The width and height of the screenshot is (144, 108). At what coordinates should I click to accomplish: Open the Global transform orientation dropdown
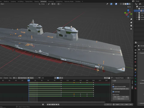coord(43,4)
